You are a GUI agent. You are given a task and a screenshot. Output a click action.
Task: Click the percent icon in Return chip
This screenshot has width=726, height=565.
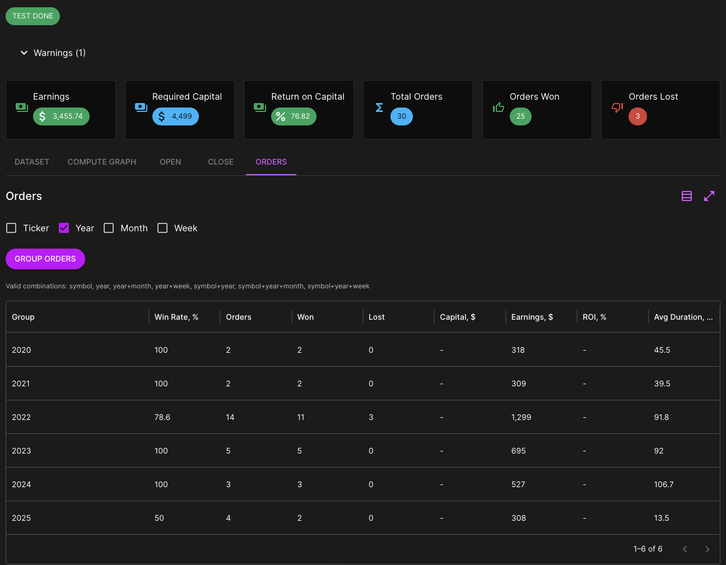(281, 116)
